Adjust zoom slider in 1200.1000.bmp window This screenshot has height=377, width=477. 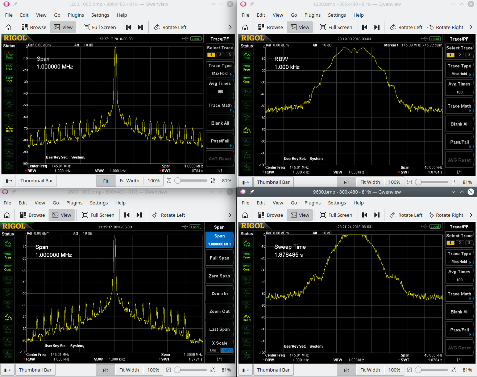(x=191, y=181)
